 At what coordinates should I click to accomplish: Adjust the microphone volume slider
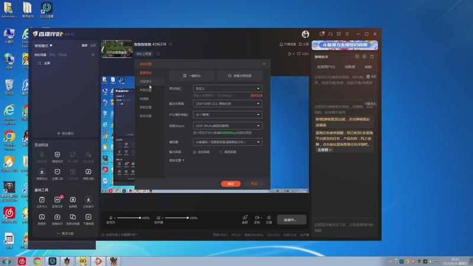click(129, 218)
